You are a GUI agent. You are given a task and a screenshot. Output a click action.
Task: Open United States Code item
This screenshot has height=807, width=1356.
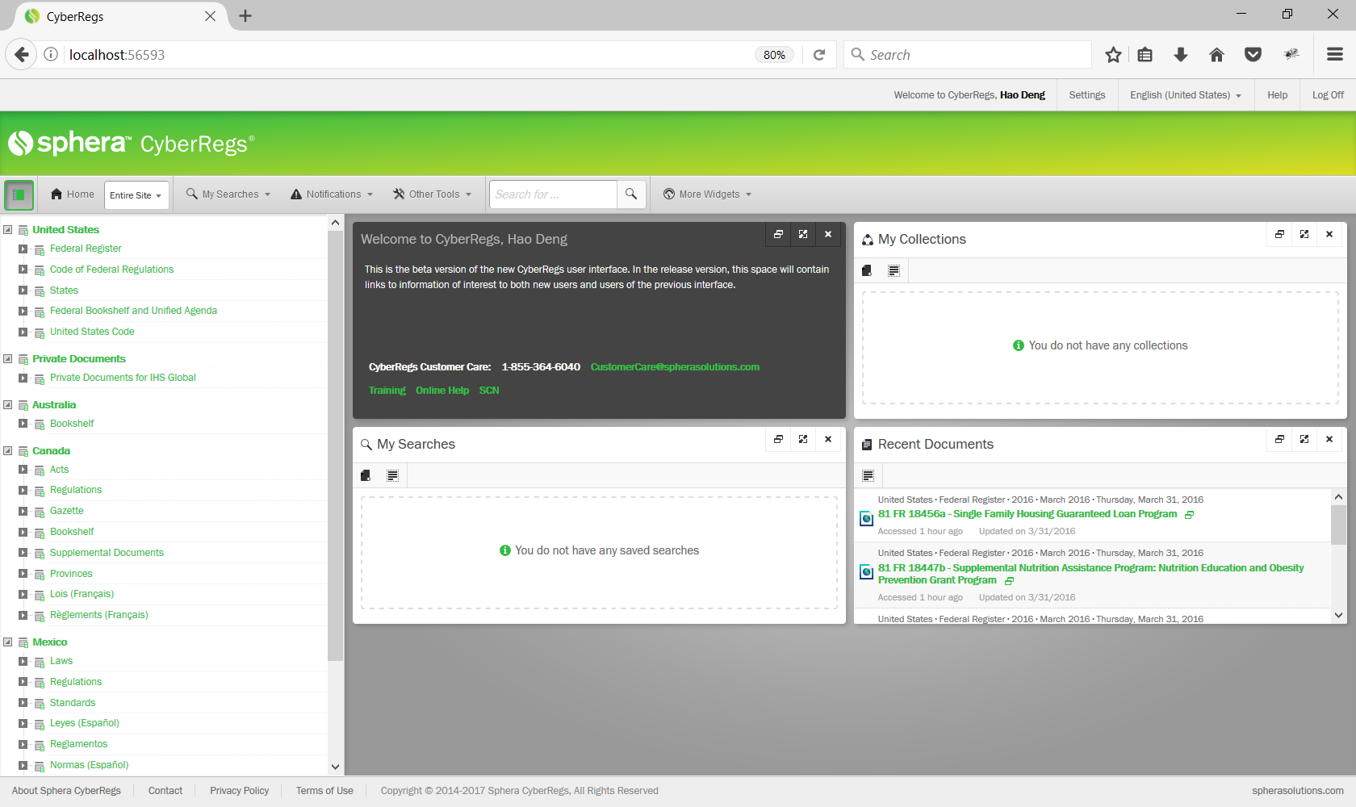(x=92, y=332)
